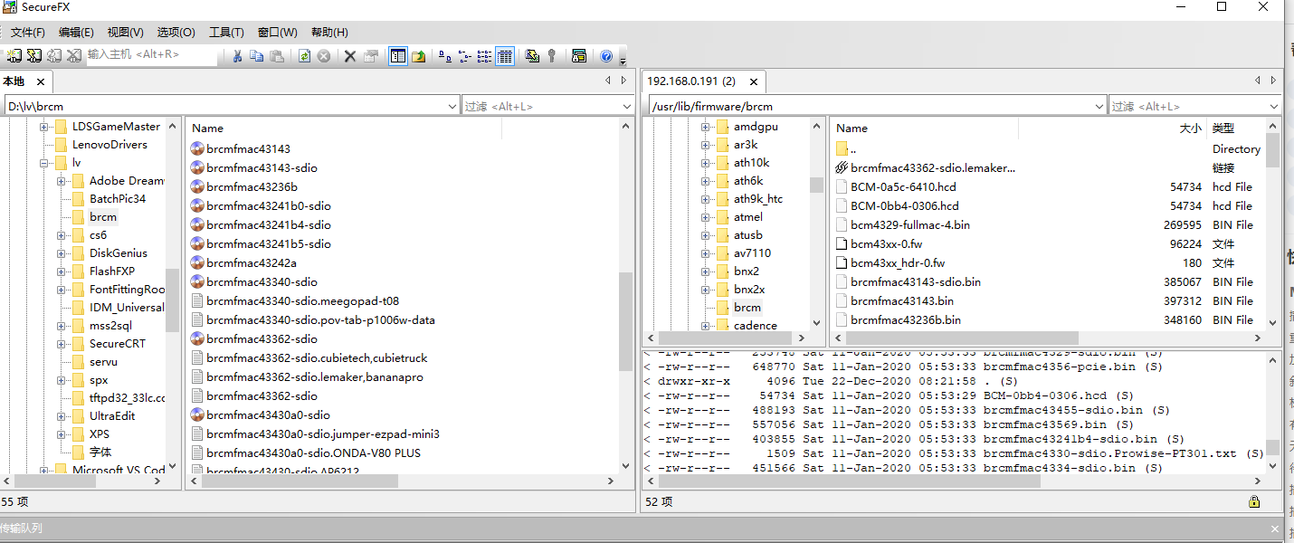Screen dimensions: 1294x543
Task: Open the remote pane filter dropdown
Action: tap(1274, 107)
